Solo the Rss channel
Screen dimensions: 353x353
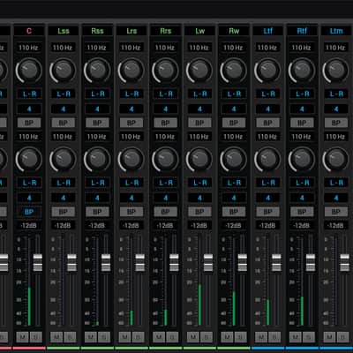point(104,337)
